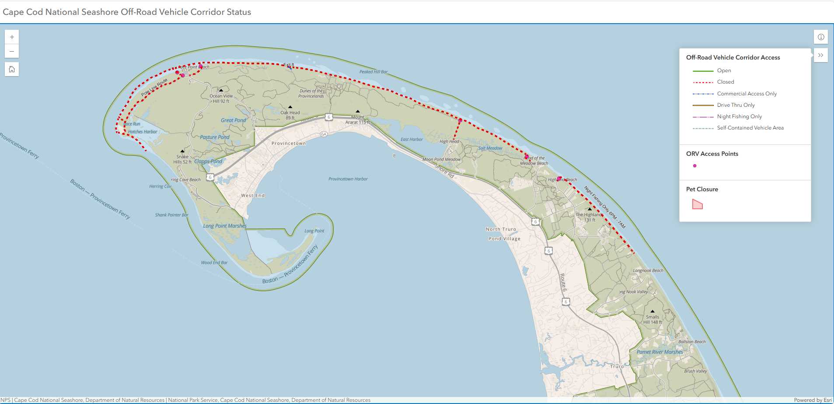
Task: Select the Open green-line legend symbol
Action: pyautogui.click(x=703, y=70)
